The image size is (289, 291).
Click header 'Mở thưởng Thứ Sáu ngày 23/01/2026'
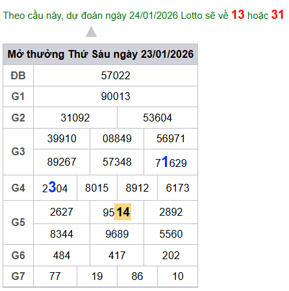101,54
